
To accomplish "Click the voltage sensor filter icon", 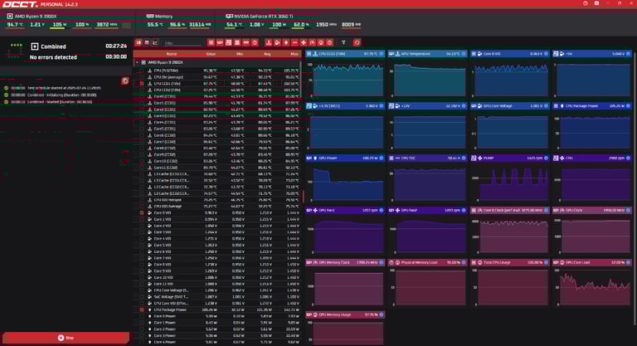I will [x=278, y=42].
